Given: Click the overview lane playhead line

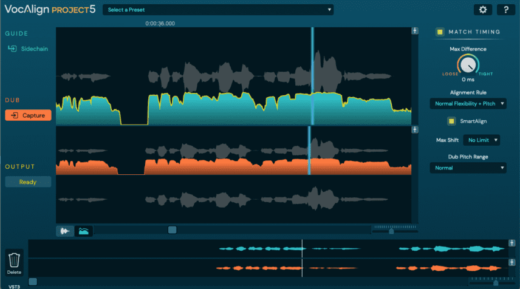Looking at the screenshot, I should 302,258.
